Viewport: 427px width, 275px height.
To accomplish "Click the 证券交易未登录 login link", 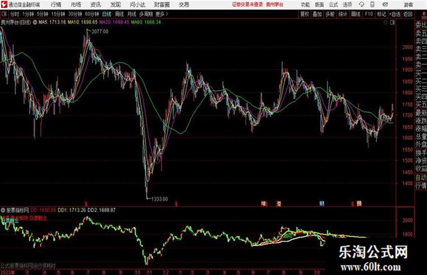I will tap(248, 5).
